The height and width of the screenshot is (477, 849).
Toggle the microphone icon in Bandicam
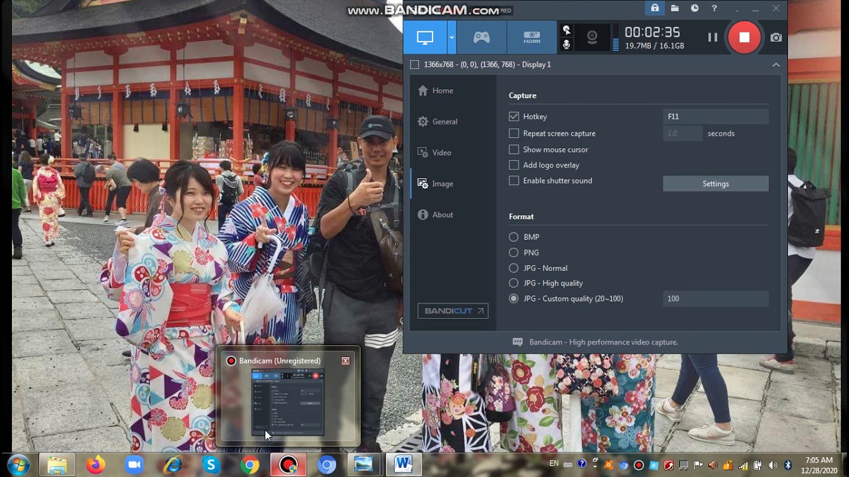[x=566, y=44]
